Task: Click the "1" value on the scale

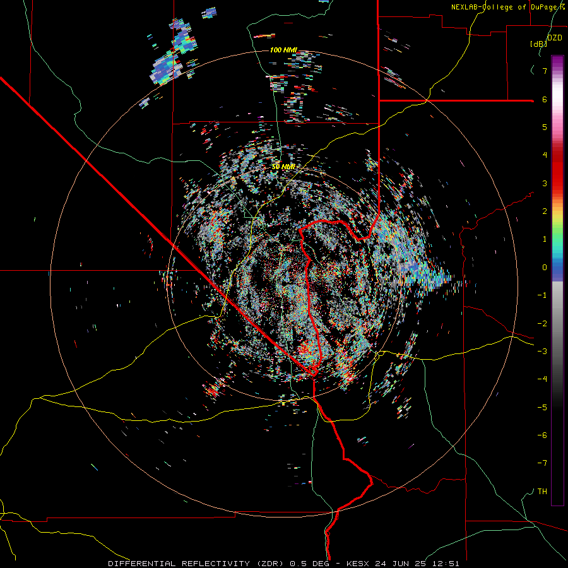Action: (x=545, y=239)
